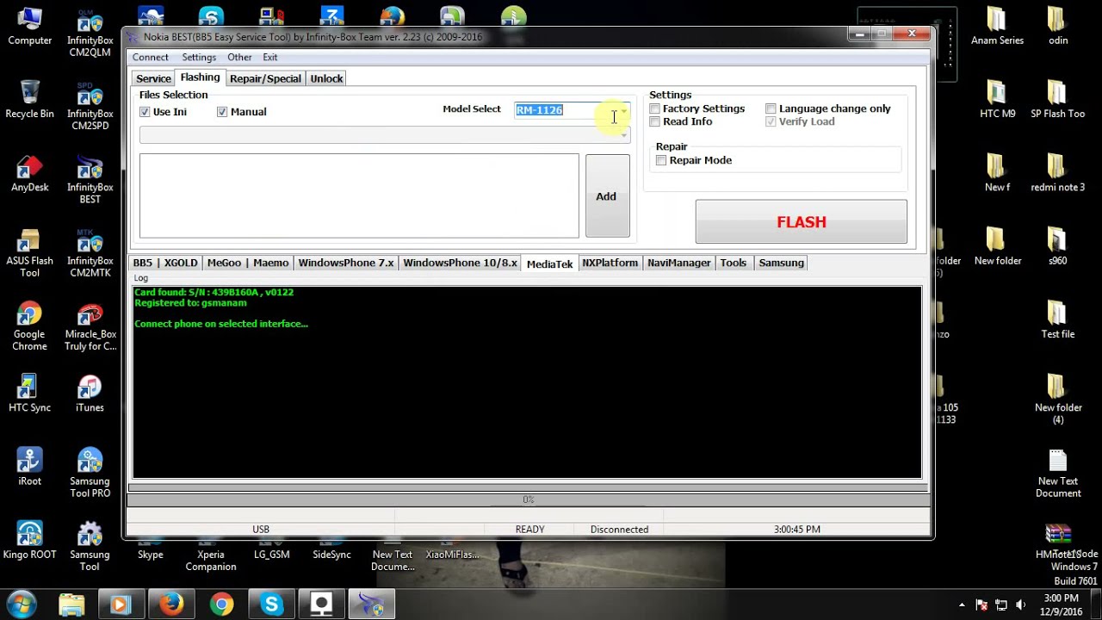
Task: Open the Anam Series folder
Action: 998,26
